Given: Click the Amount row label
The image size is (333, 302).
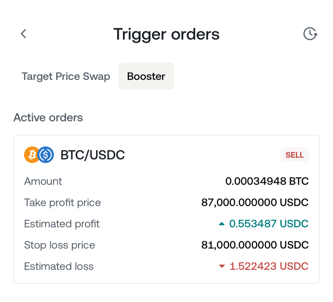Looking at the screenshot, I should coord(43,181).
